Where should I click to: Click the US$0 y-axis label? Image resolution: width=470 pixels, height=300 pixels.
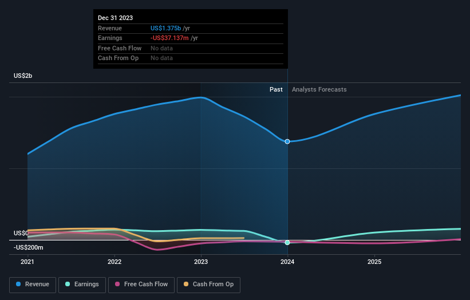(21, 233)
